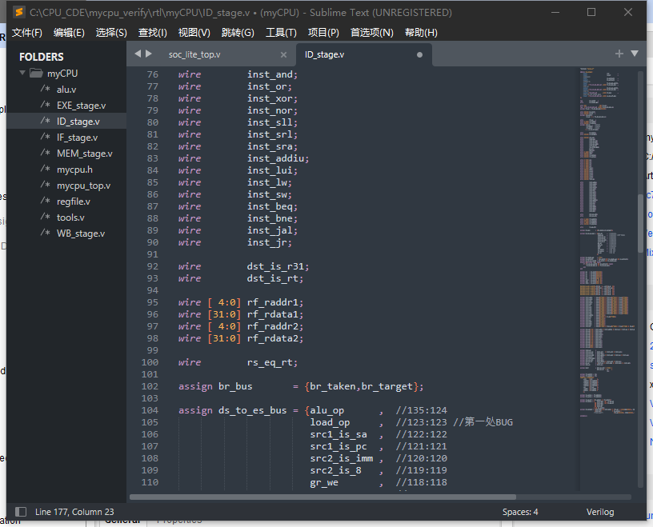Open the 编辑(E) menu

(69, 33)
